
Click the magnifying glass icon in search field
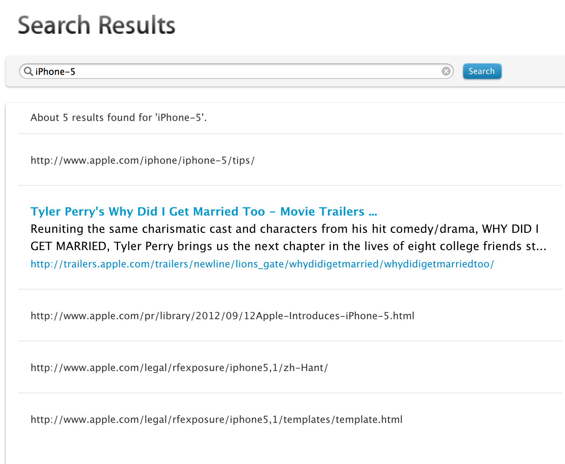28,72
